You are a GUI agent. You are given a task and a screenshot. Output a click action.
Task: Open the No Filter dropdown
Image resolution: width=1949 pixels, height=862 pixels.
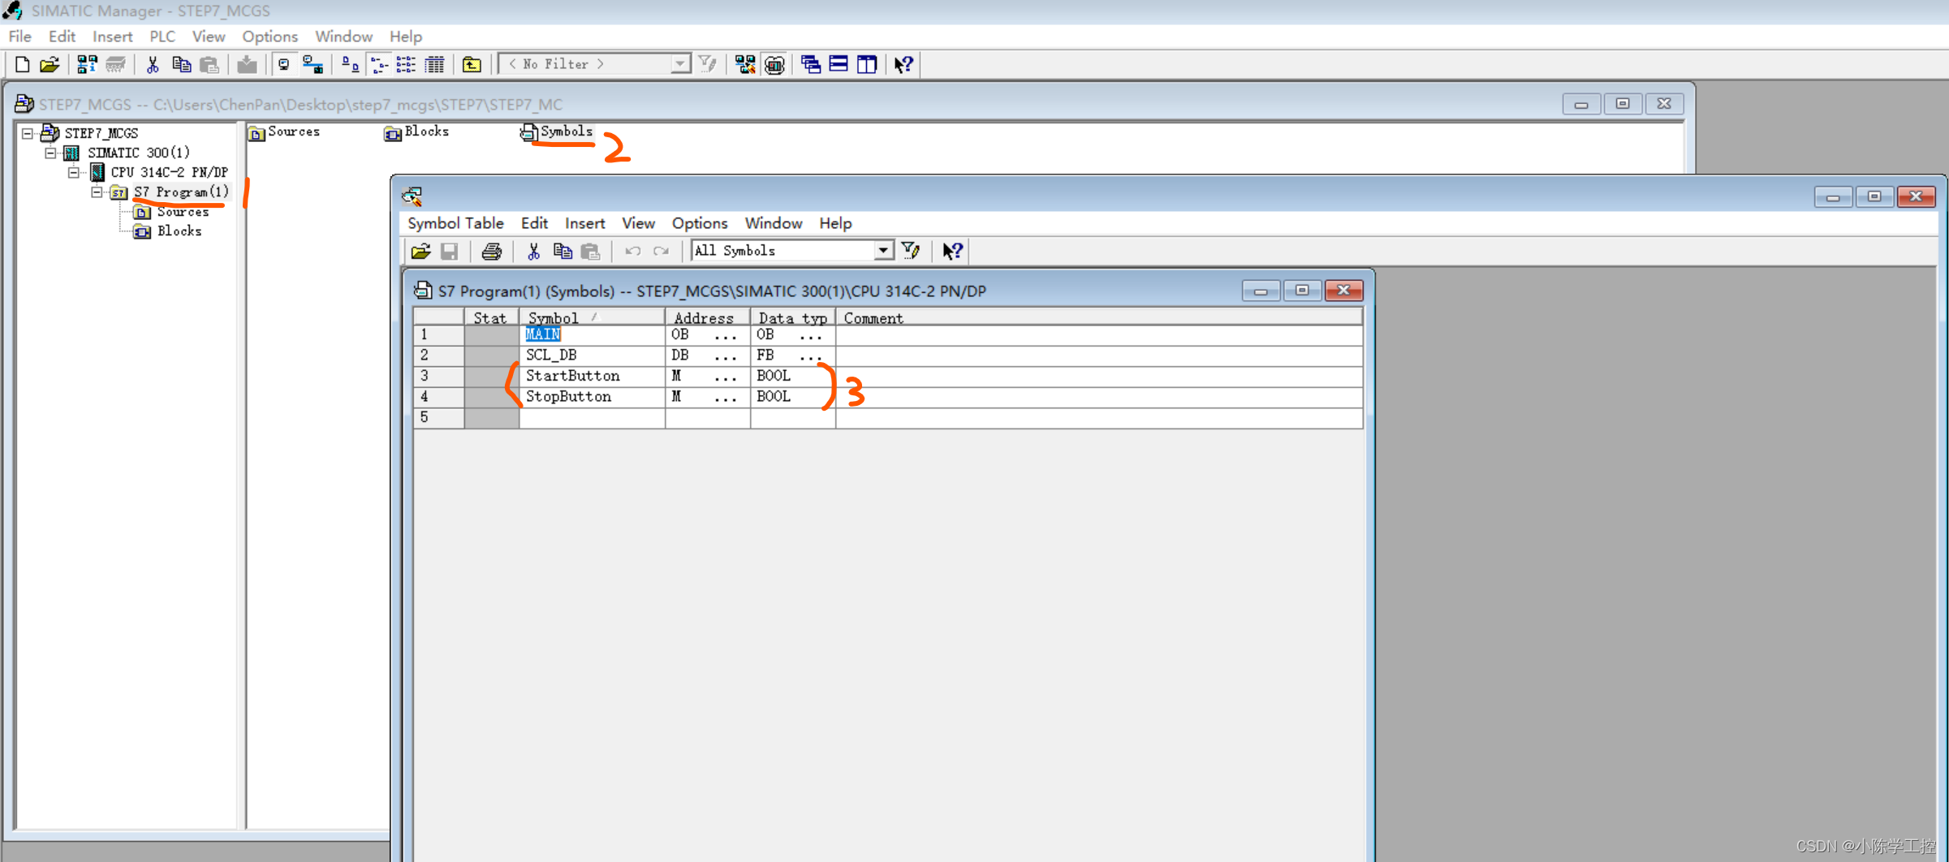(x=680, y=64)
